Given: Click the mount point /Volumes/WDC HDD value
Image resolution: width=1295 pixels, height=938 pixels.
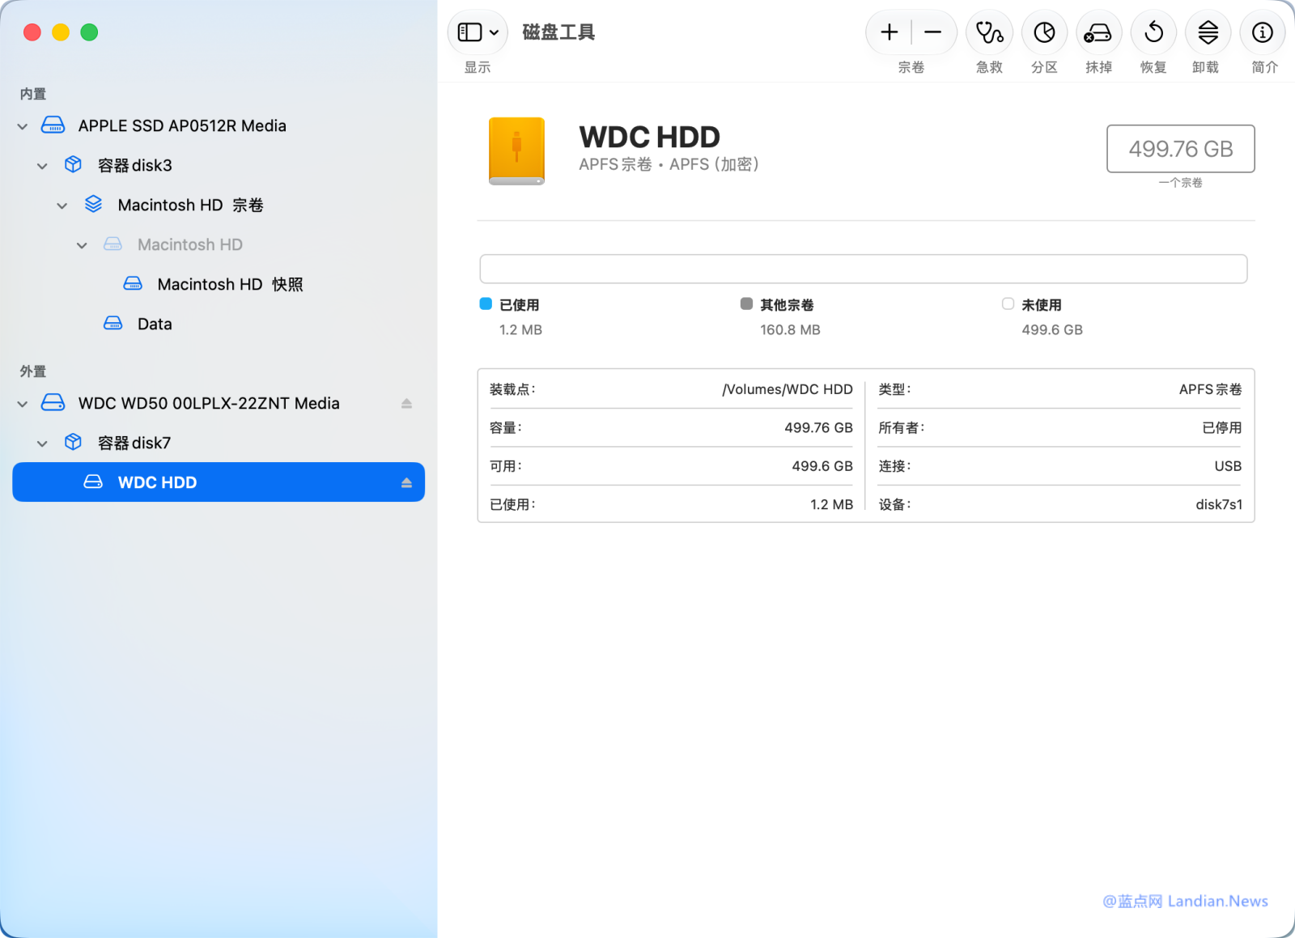Looking at the screenshot, I should [788, 389].
